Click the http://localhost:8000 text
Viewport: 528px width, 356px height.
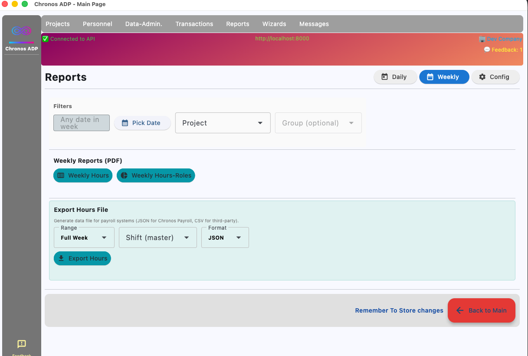pos(282,39)
